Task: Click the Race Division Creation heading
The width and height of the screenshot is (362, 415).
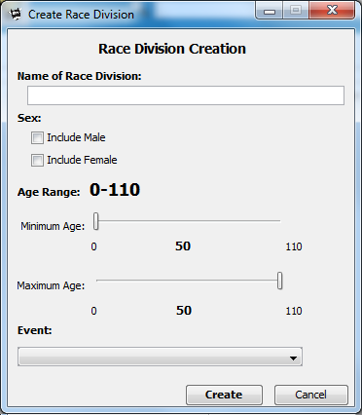Action: point(172,49)
